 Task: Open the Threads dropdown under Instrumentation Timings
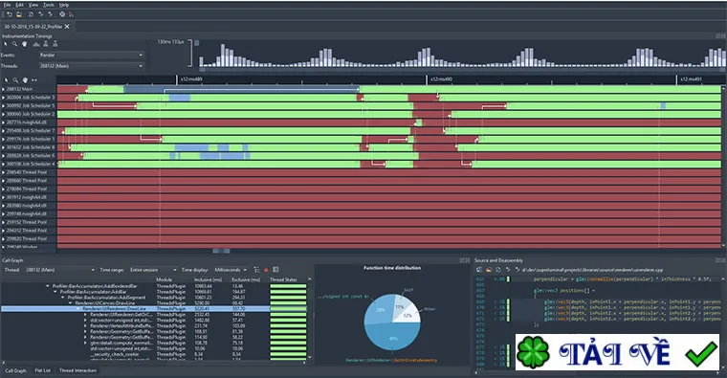point(91,66)
